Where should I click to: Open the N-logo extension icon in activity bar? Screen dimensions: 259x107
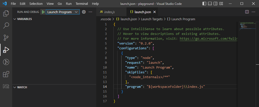pyautogui.click(x=6, y=86)
